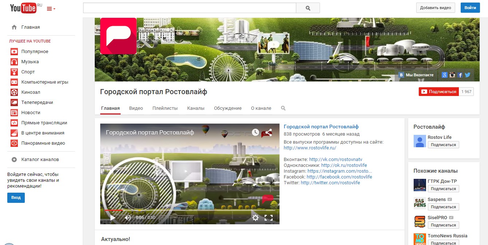Switch to the Главная channel tab
Screen dimensions: 488x245
point(110,108)
